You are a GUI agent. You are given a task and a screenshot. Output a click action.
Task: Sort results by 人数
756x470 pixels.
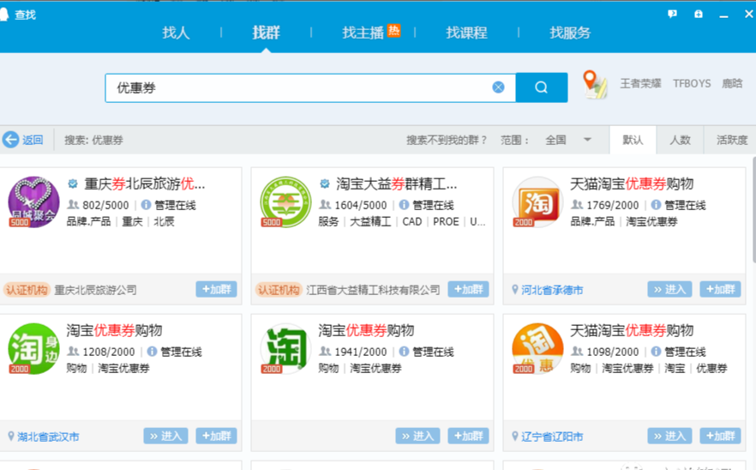[x=680, y=140]
